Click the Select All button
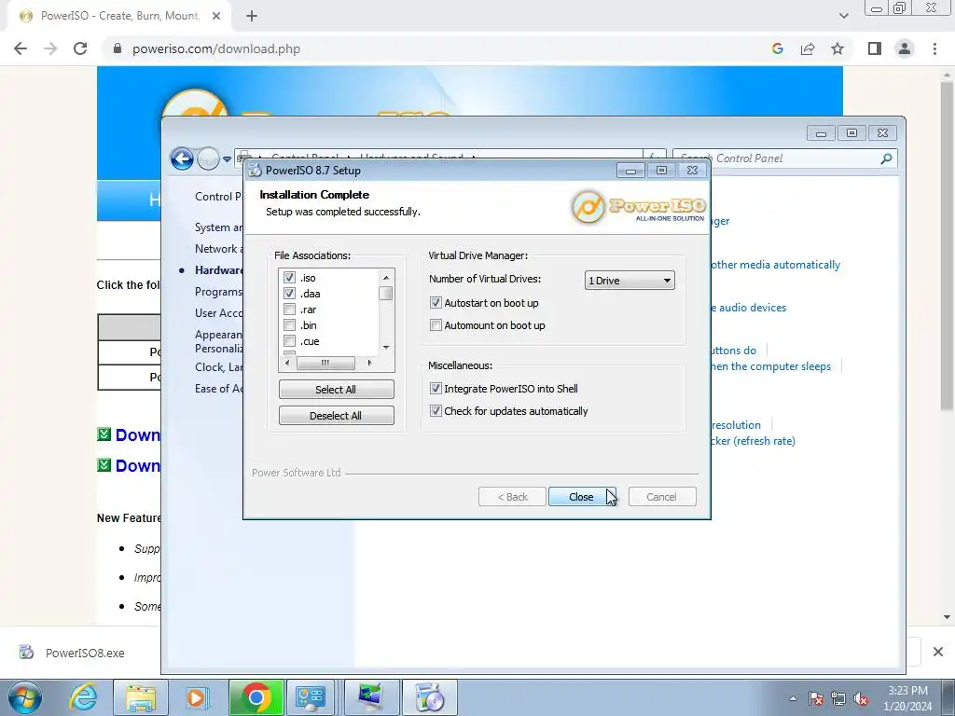955x716 pixels. pos(336,390)
